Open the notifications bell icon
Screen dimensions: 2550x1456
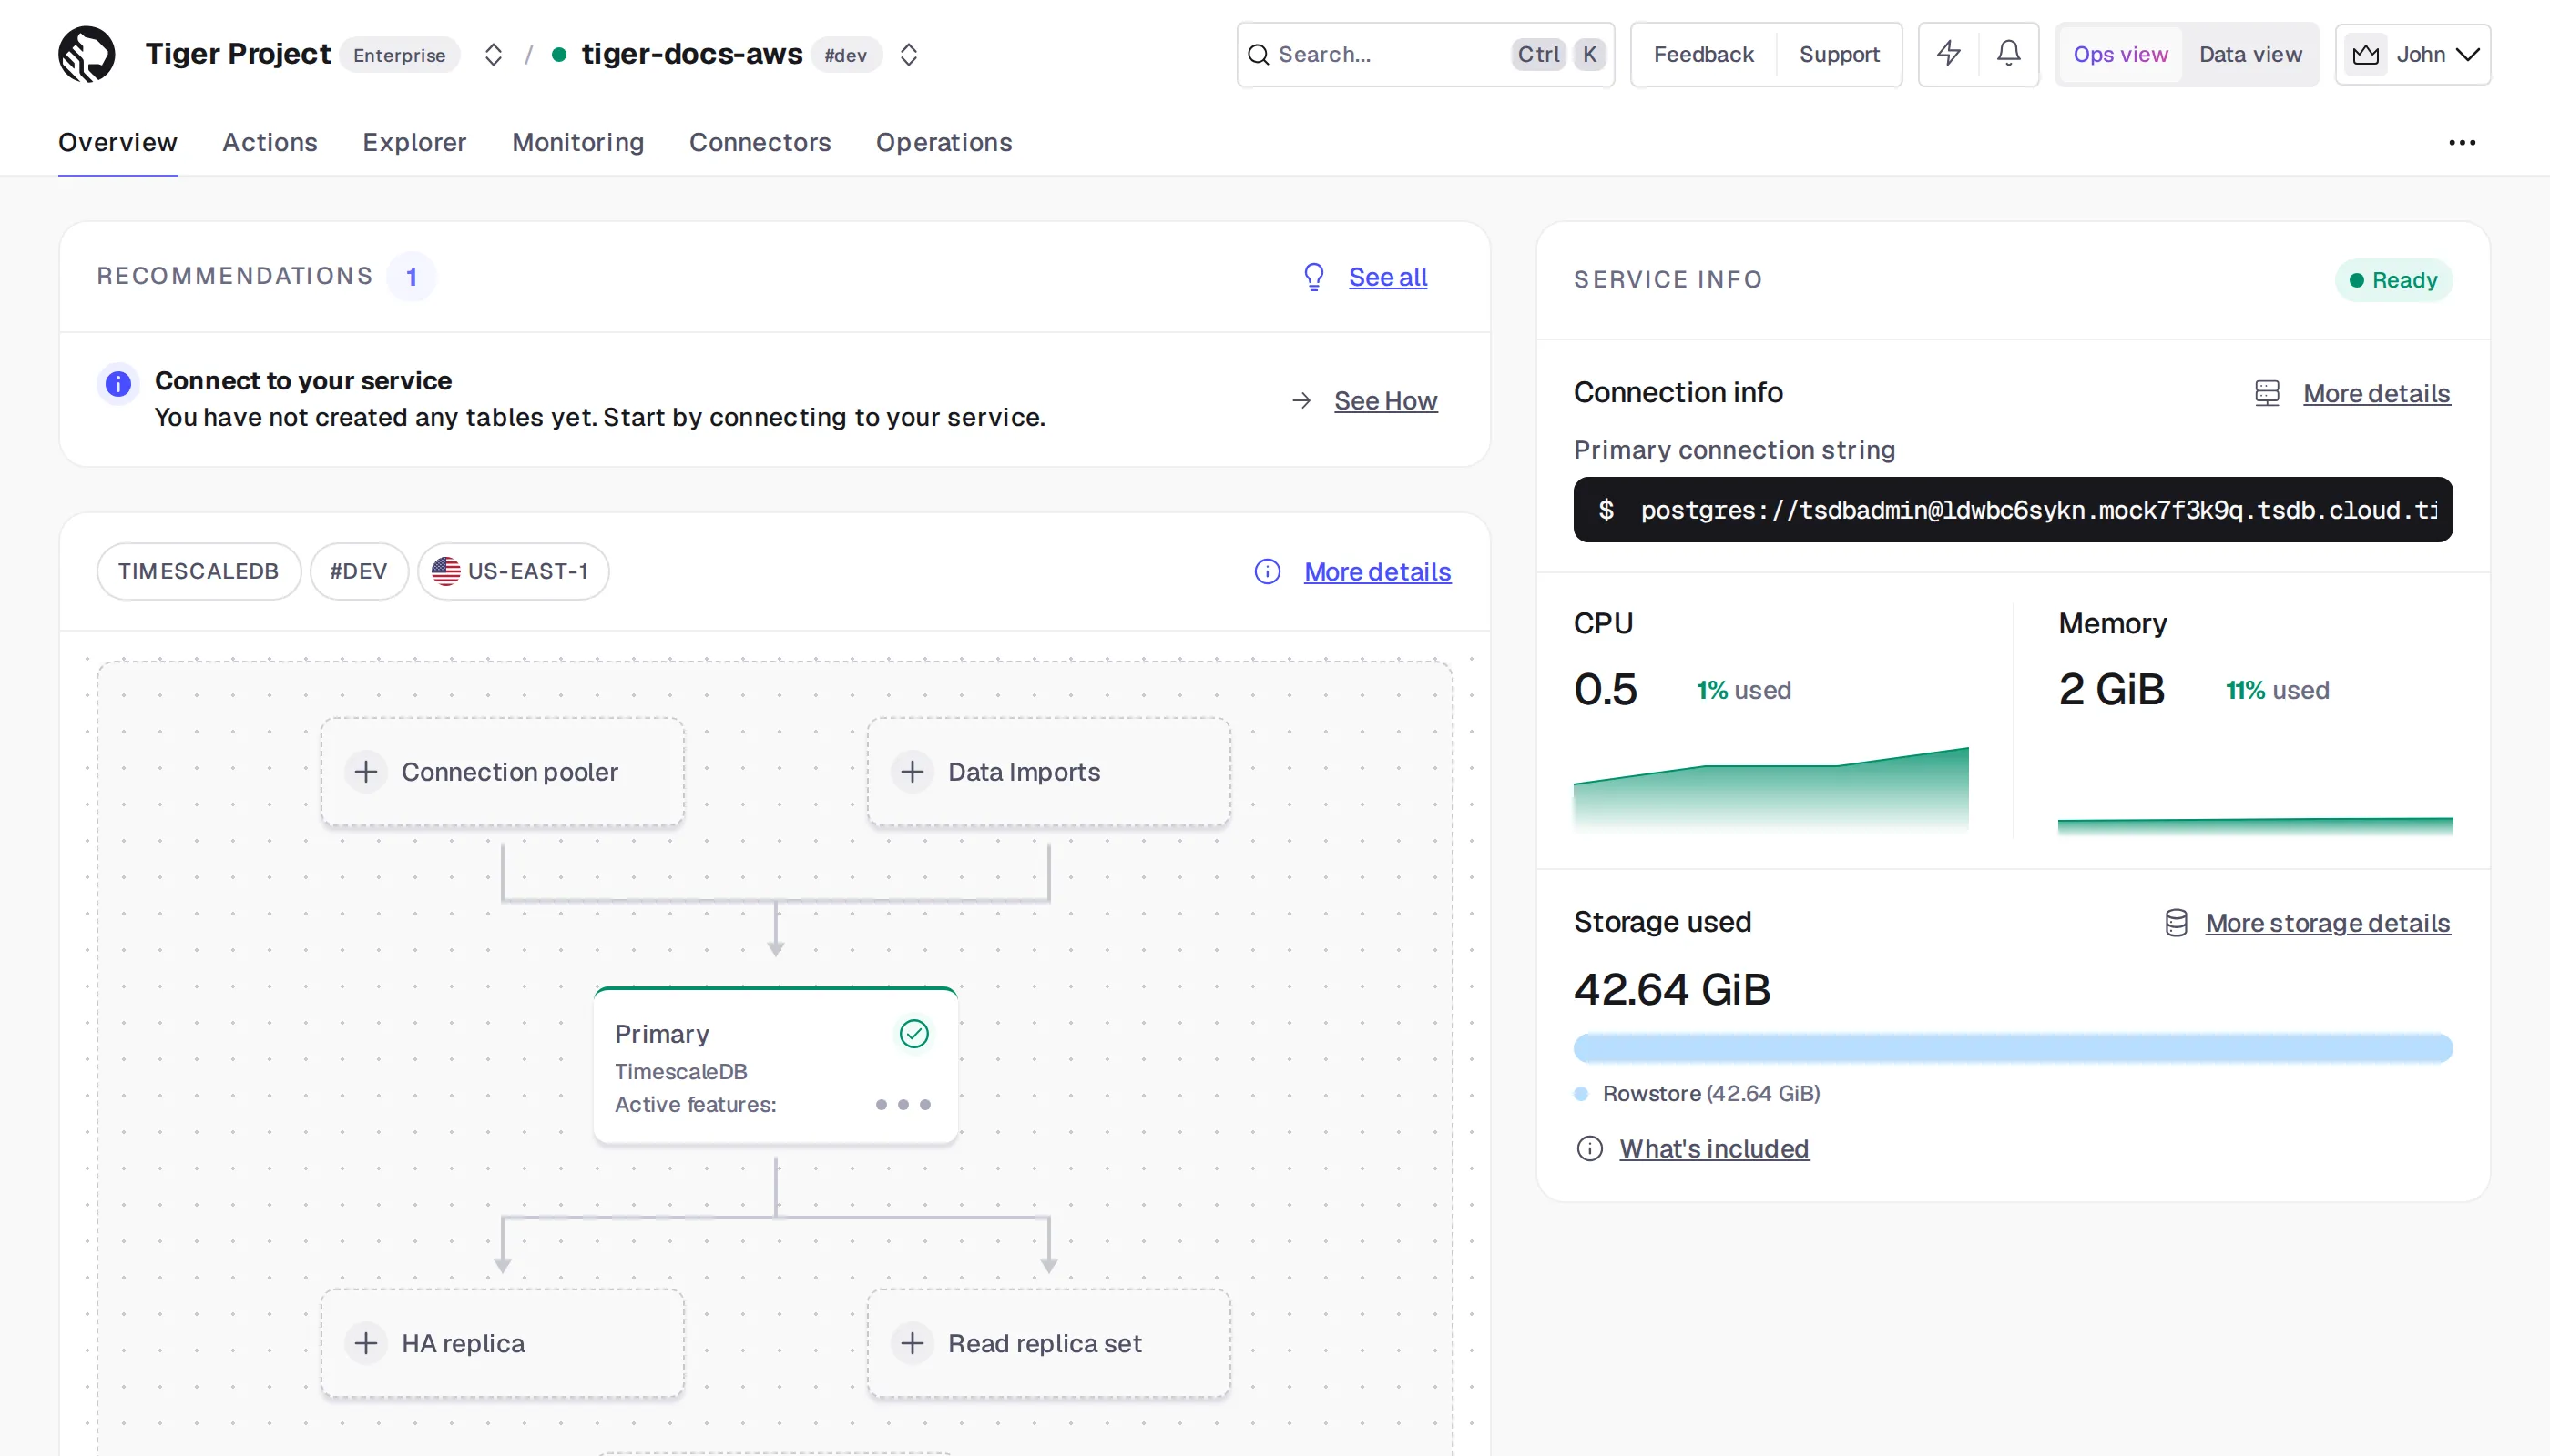click(2007, 54)
